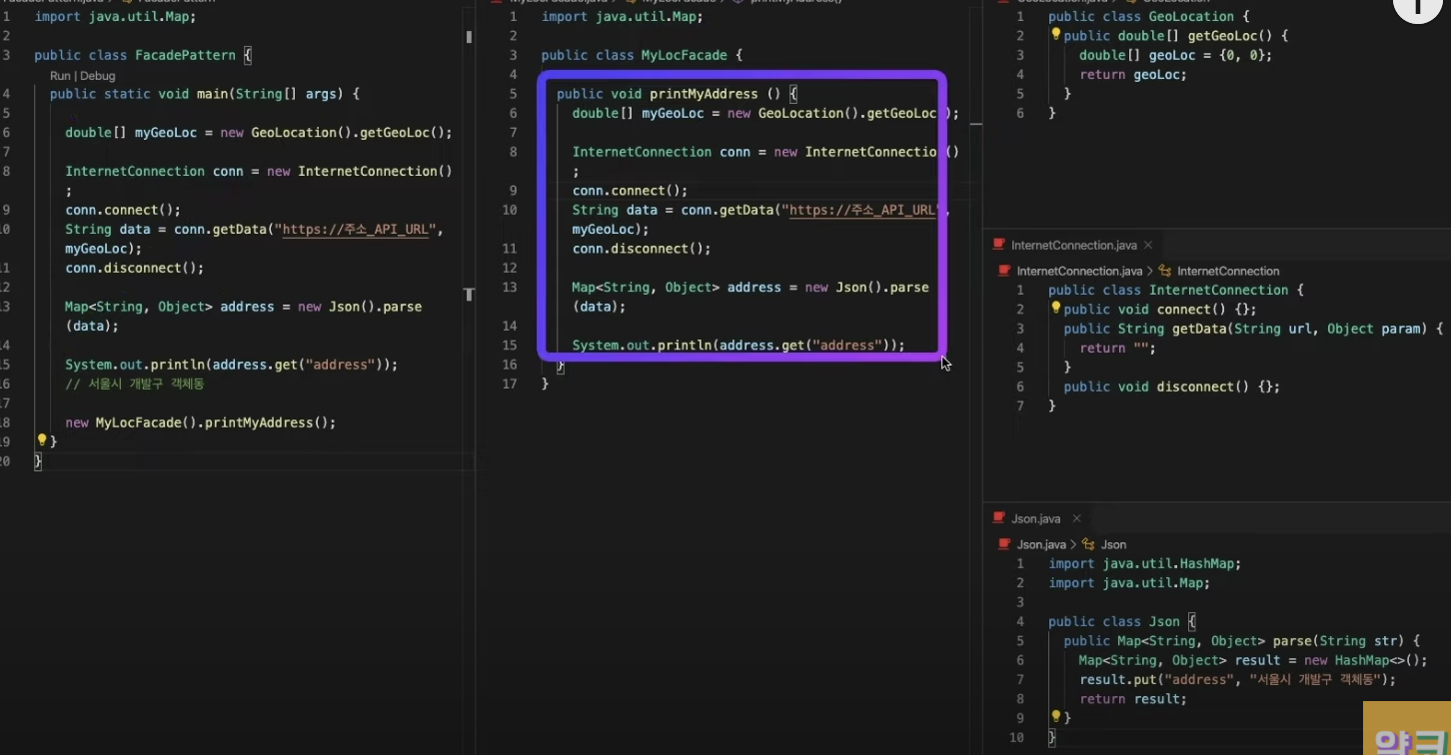Click "new MyLocFacade().printMyAddress();" line in FacadePattern
The image size is (1451, 755).
pyautogui.click(x=201, y=422)
